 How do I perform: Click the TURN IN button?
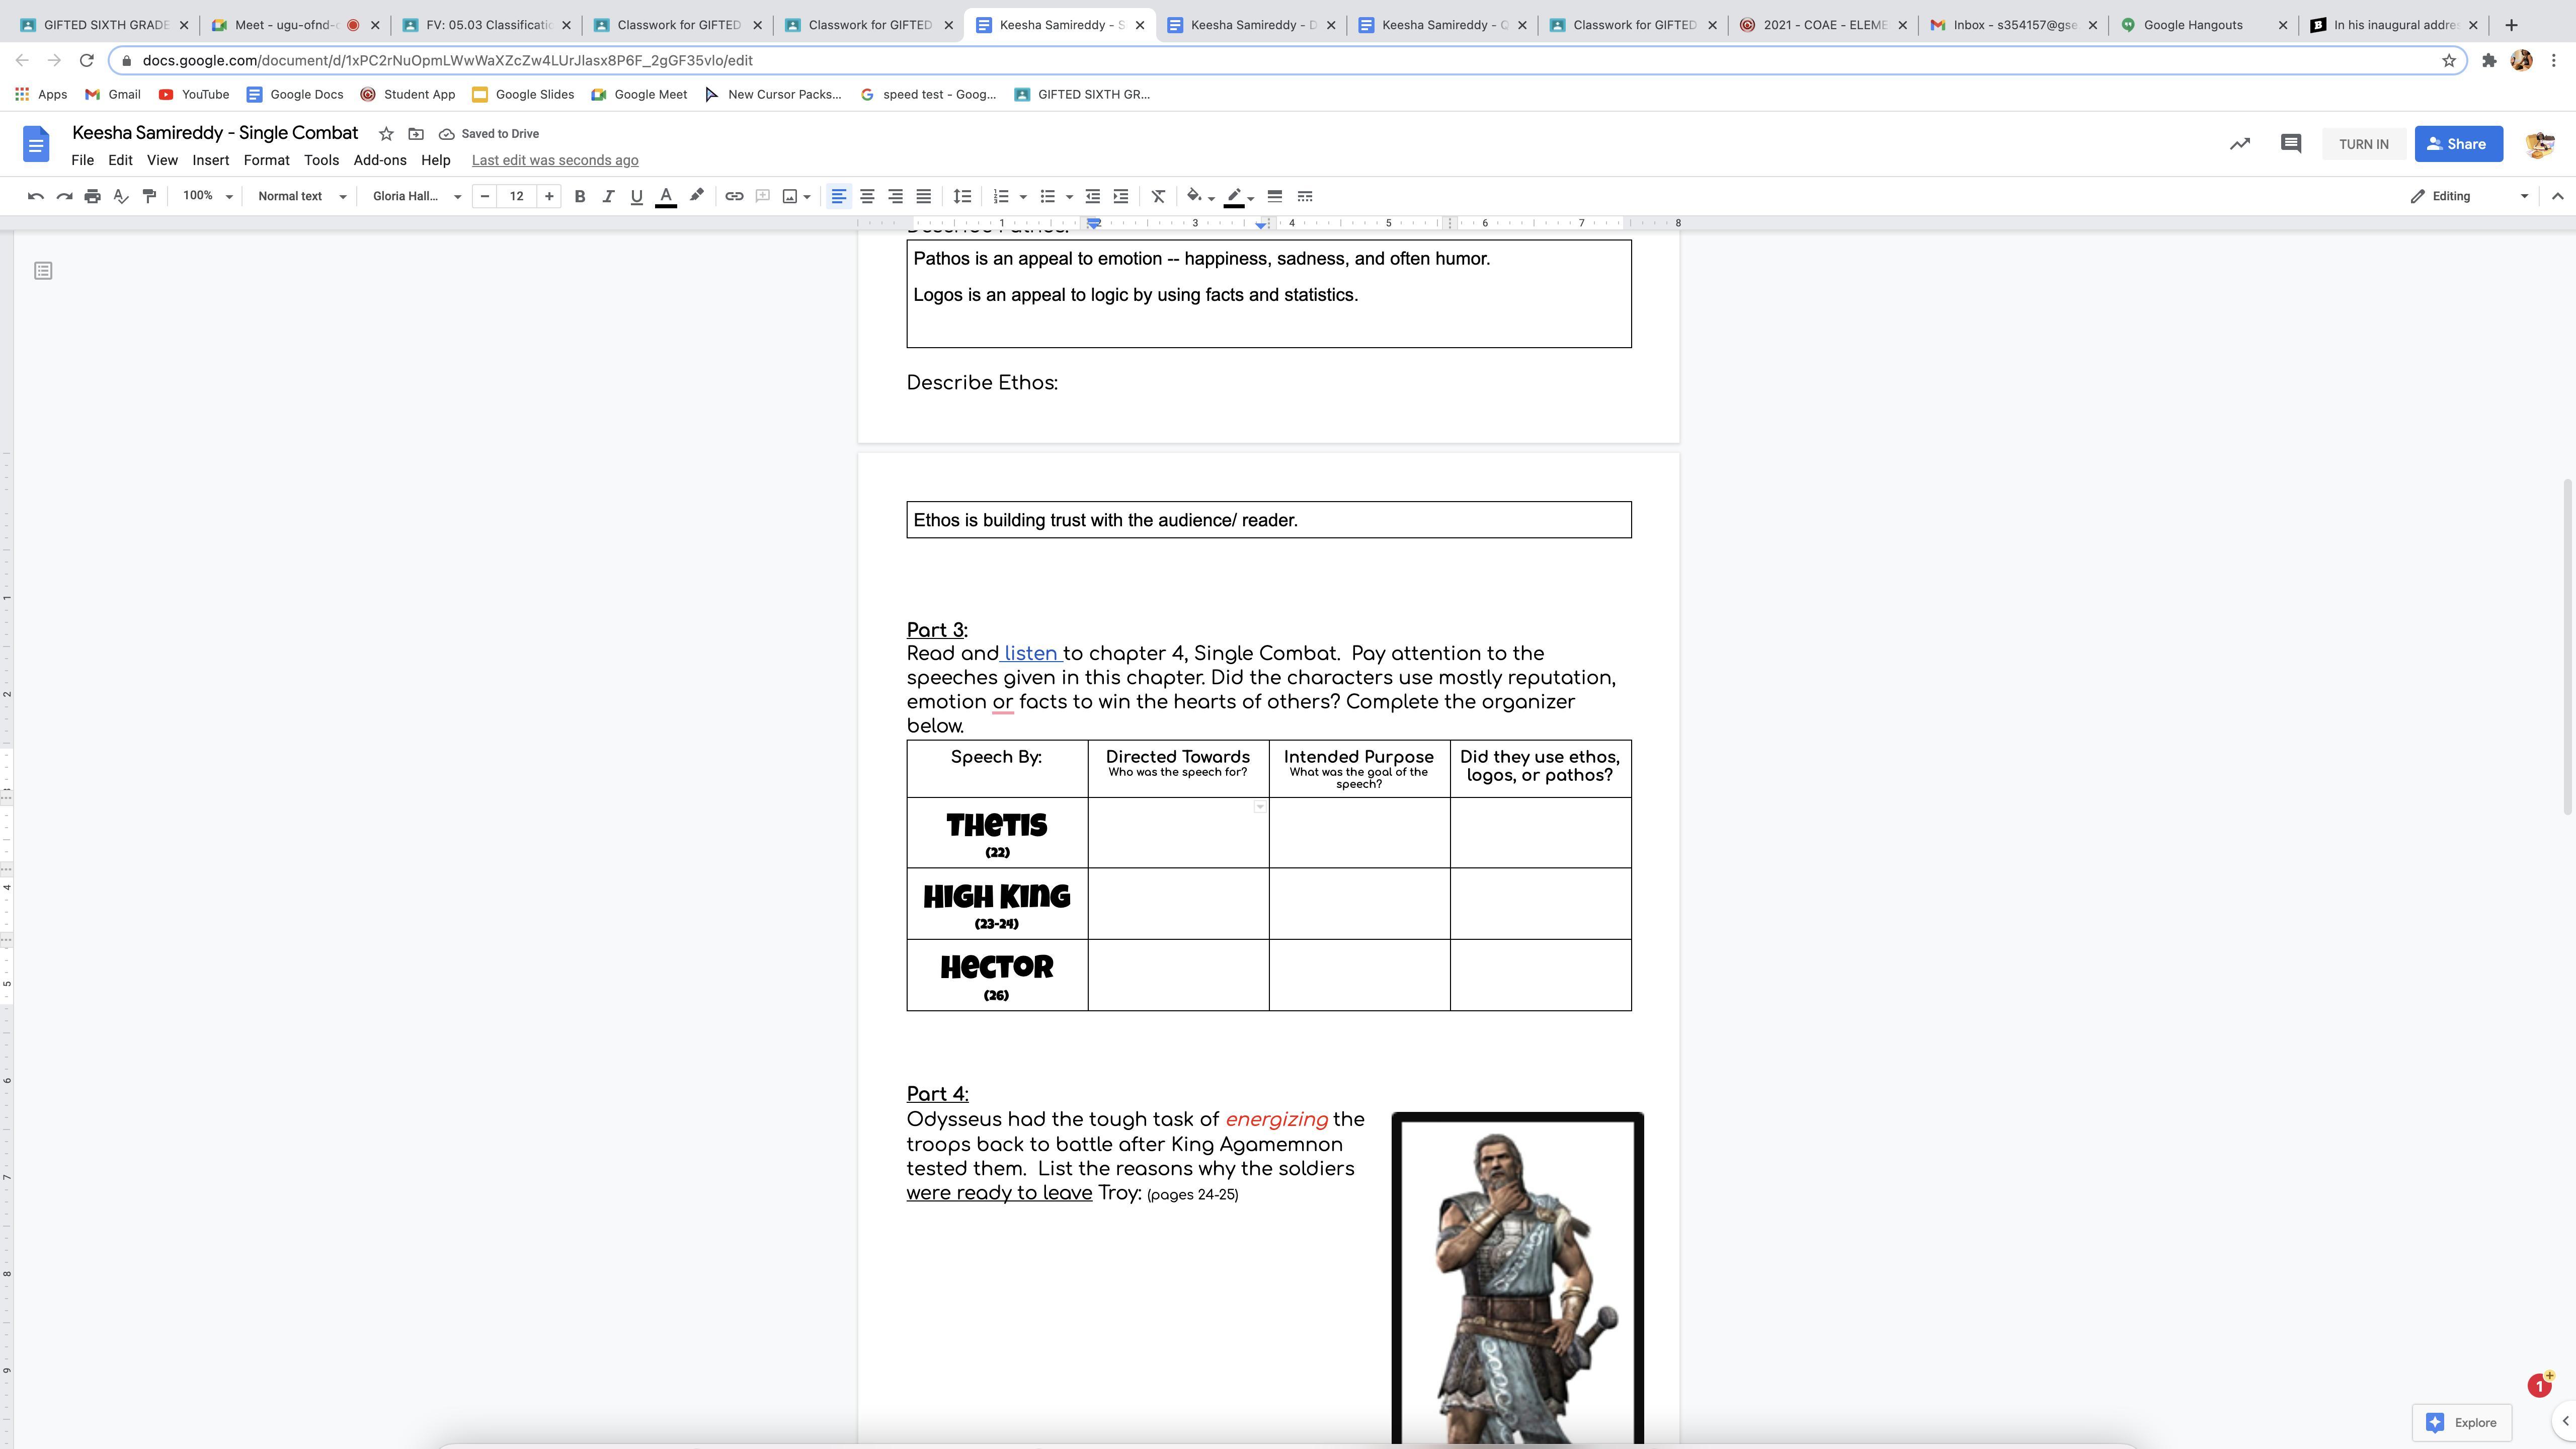2363,144
